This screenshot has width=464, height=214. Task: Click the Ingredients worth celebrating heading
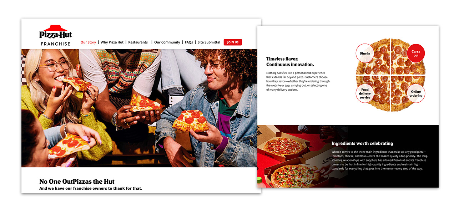(x=362, y=143)
